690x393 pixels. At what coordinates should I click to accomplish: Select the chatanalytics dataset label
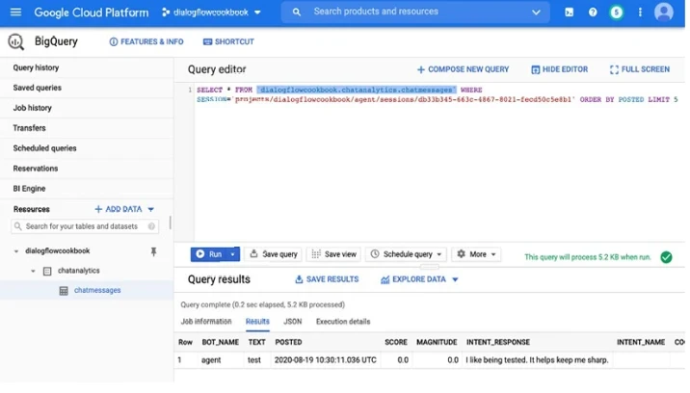[x=79, y=271]
